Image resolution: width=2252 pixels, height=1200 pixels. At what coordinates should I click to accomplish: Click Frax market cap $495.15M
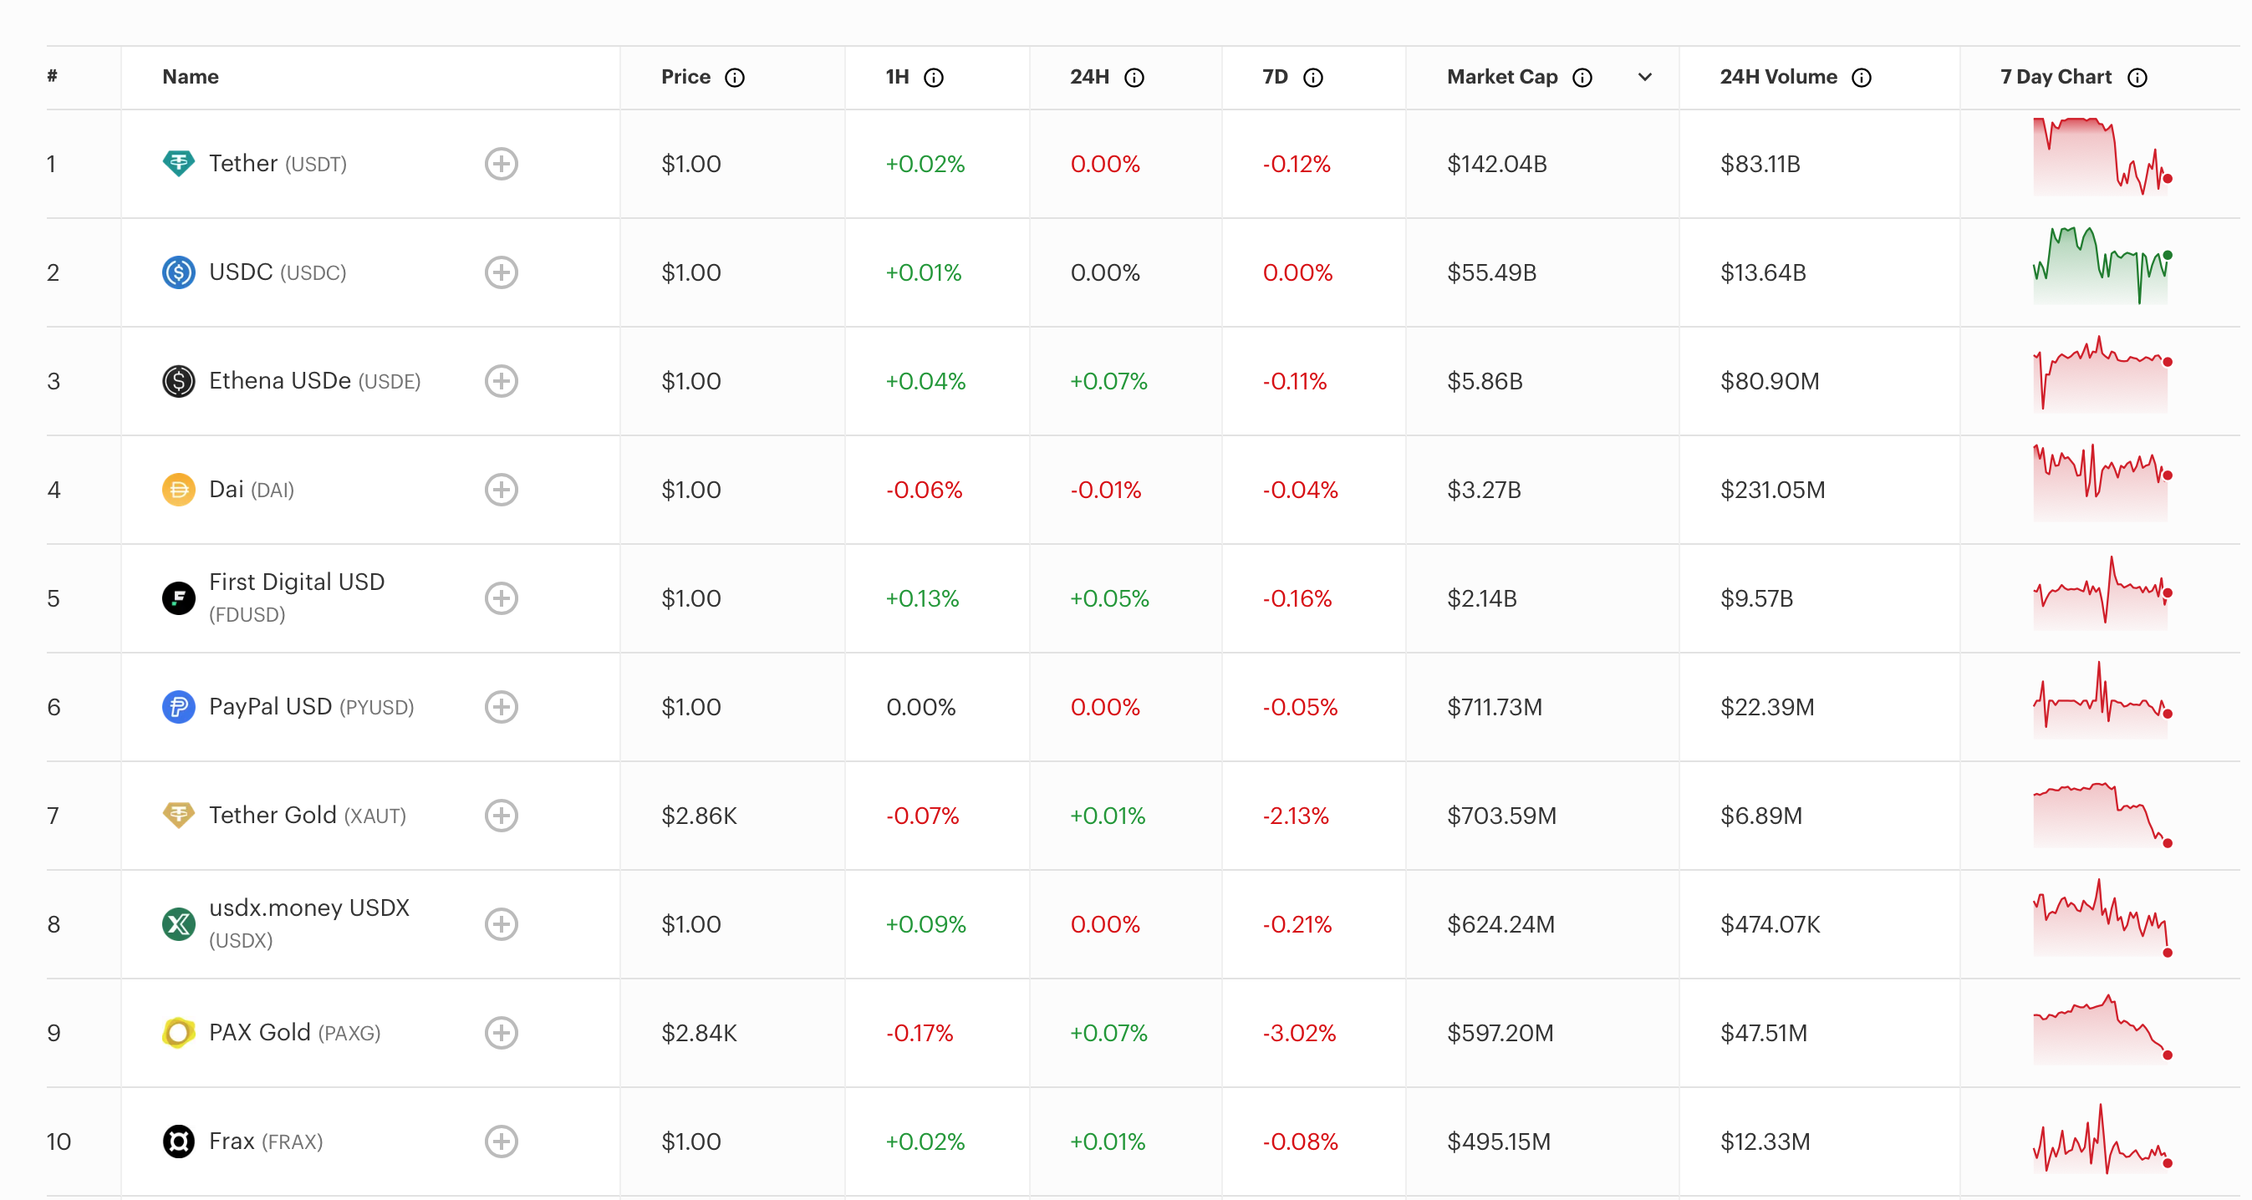[1499, 1142]
